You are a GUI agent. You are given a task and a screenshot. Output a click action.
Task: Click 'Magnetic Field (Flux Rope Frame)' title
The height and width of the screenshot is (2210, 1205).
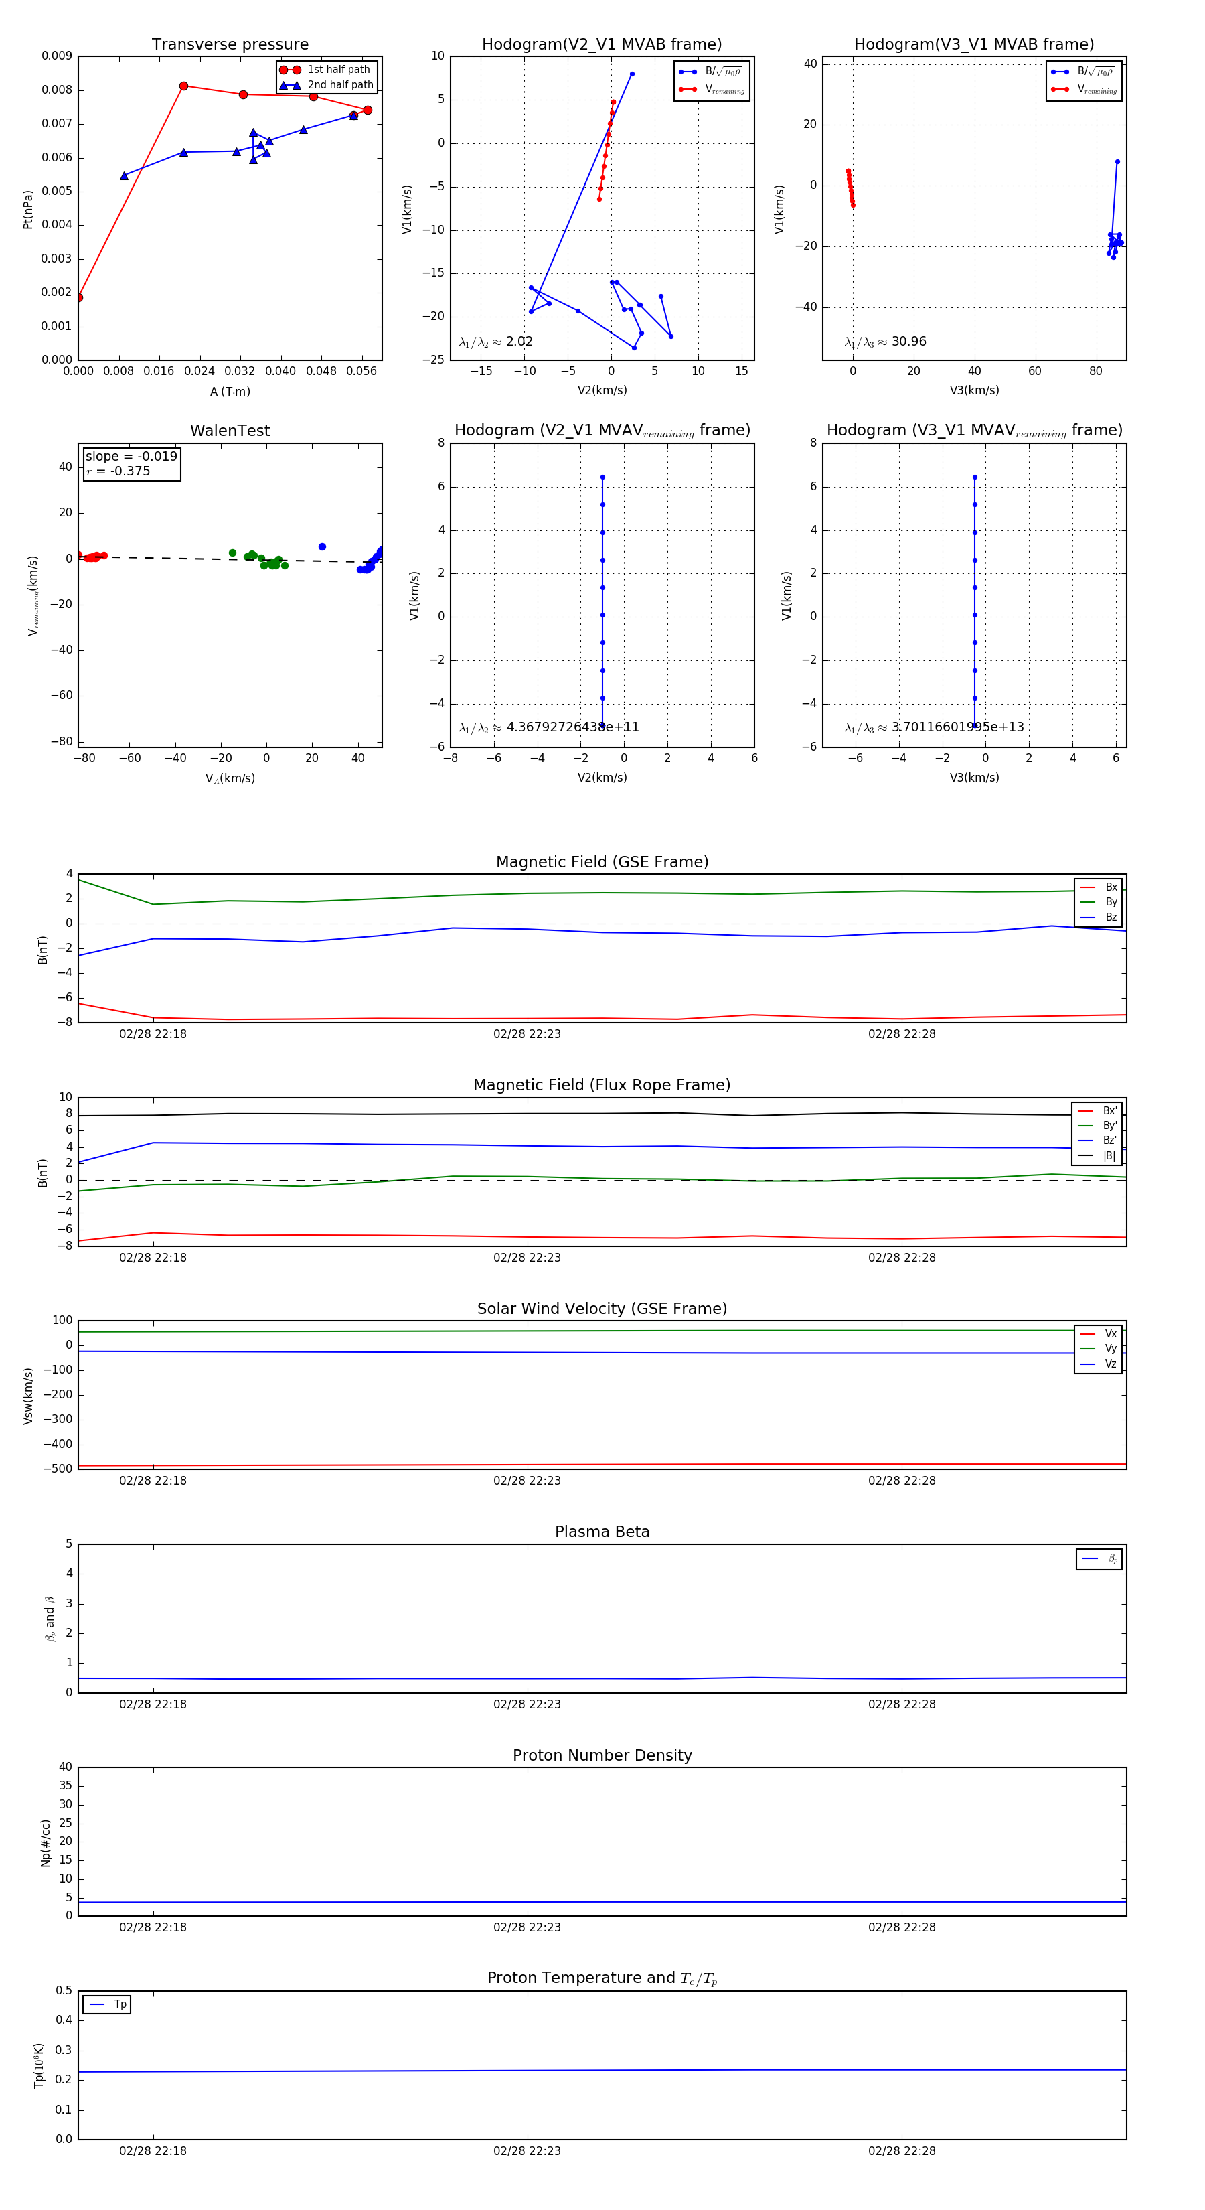[602, 1086]
